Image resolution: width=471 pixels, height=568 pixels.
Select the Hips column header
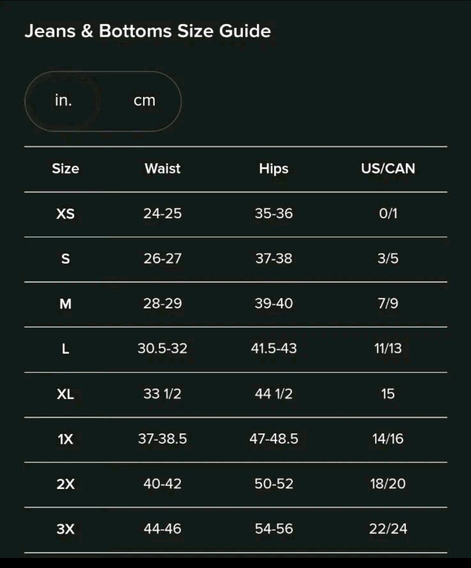coord(273,169)
